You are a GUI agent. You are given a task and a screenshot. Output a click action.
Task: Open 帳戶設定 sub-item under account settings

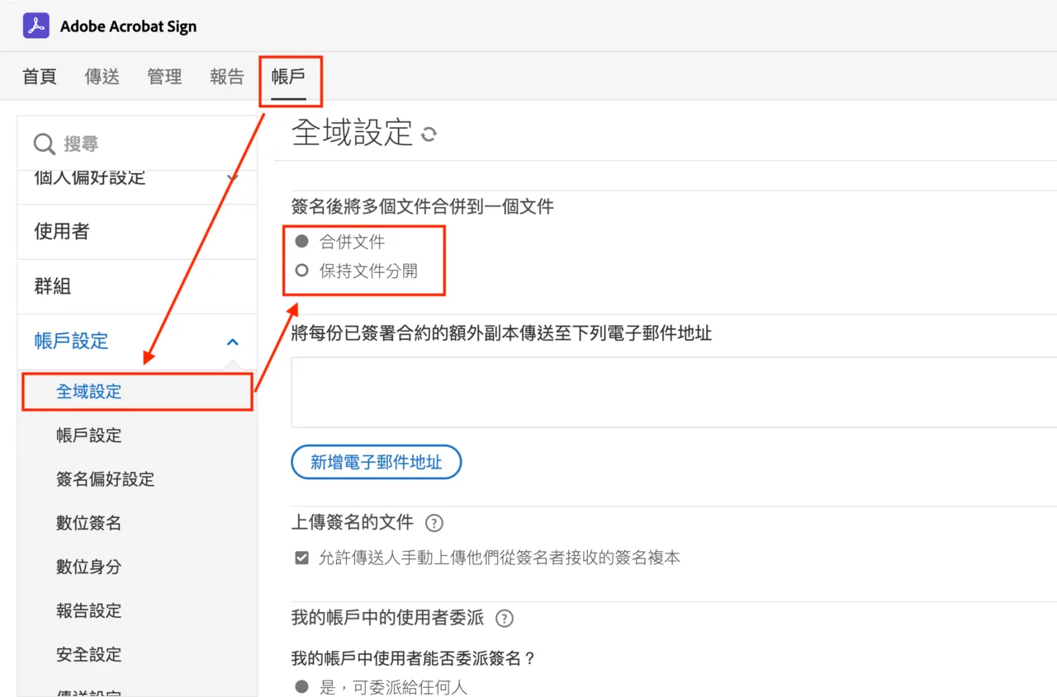[x=89, y=436]
